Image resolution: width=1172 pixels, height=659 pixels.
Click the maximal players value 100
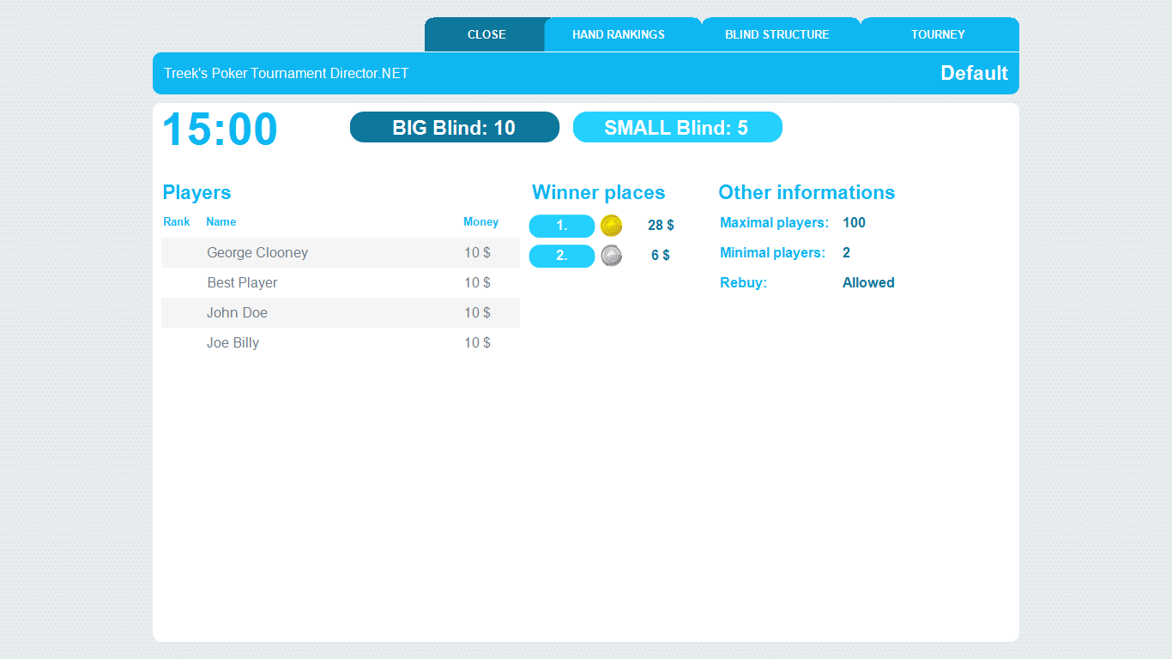tap(854, 222)
